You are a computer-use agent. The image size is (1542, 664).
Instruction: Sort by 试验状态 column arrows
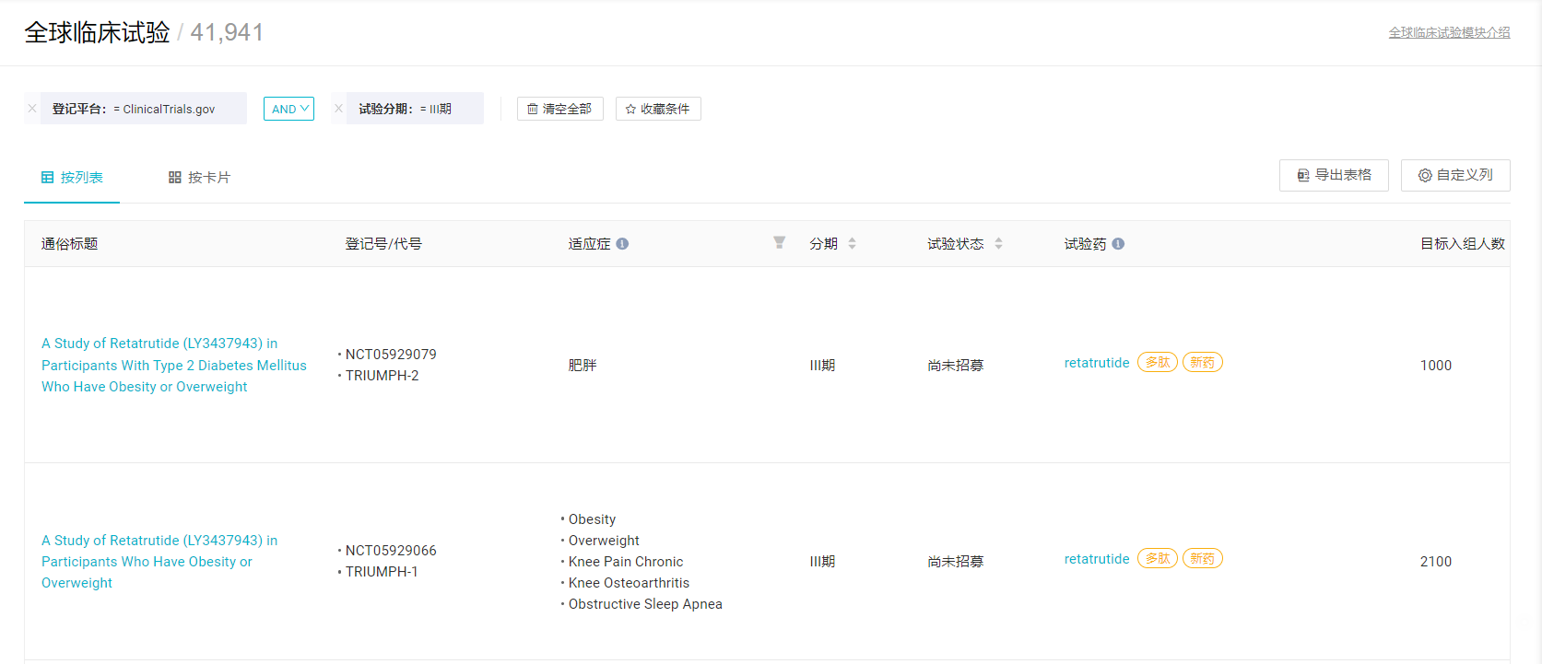coord(998,244)
